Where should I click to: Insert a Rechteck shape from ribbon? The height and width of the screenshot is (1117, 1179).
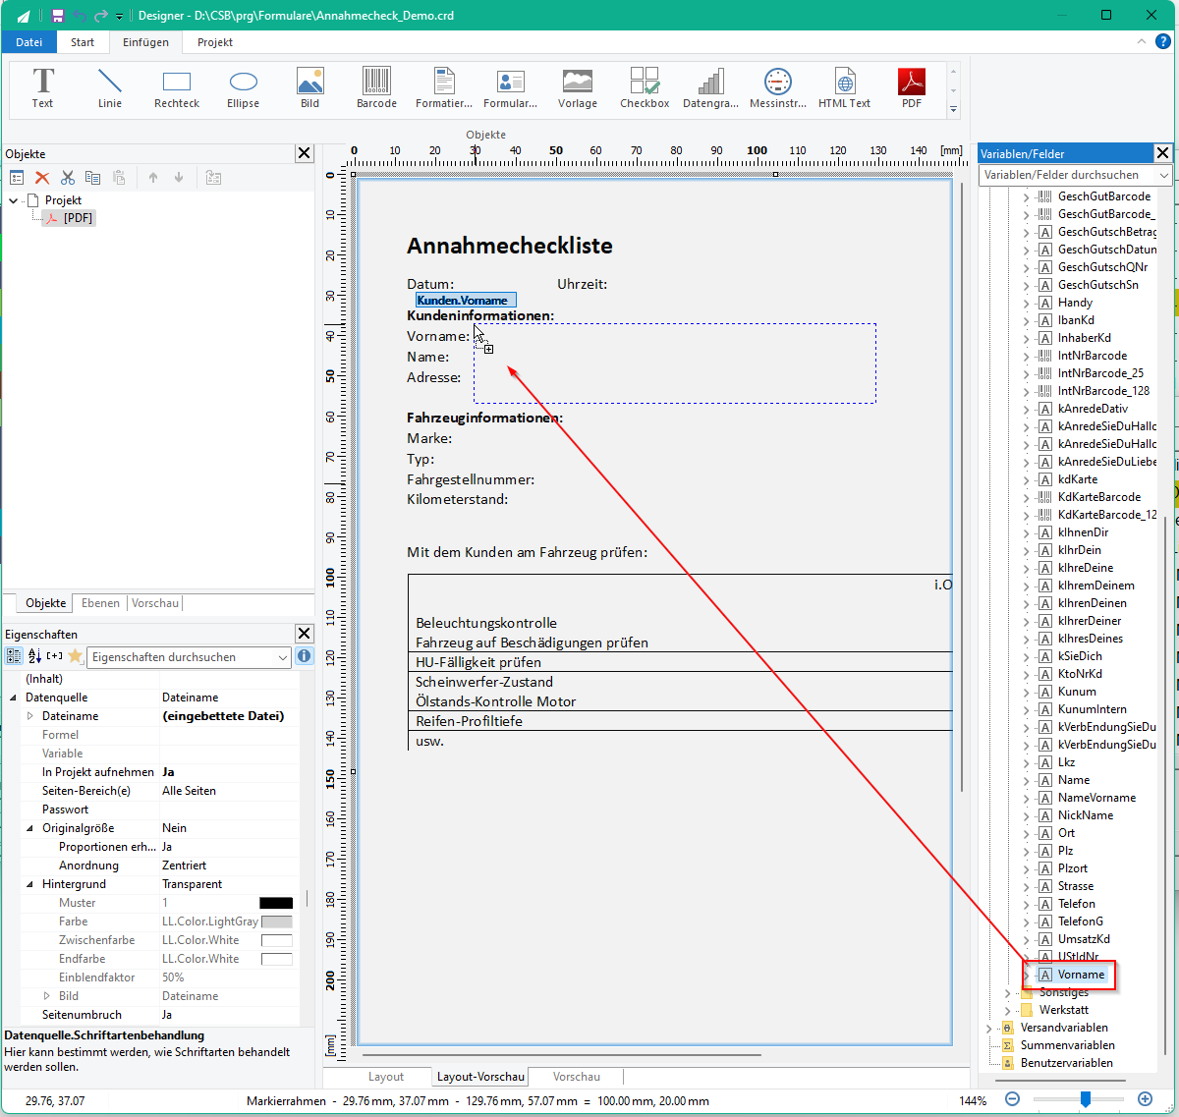point(177,88)
